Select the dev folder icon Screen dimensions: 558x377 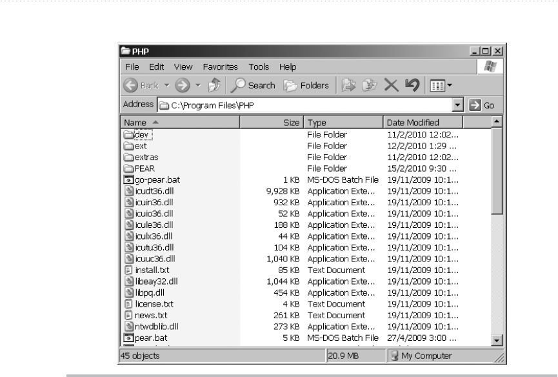[x=128, y=134]
